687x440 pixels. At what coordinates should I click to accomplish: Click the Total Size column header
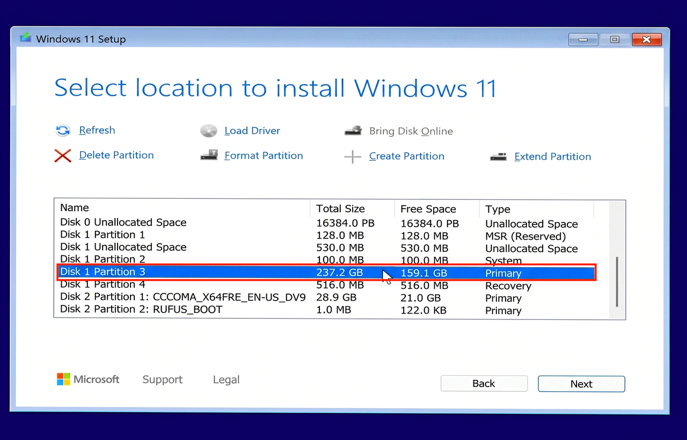352,208
